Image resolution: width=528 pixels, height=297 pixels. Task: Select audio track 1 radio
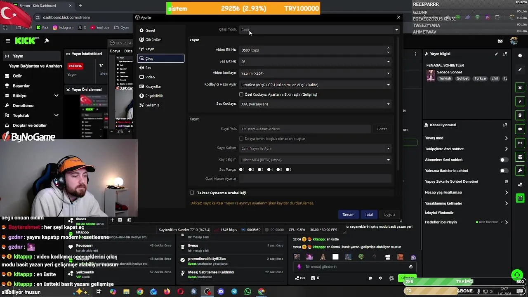click(x=241, y=170)
